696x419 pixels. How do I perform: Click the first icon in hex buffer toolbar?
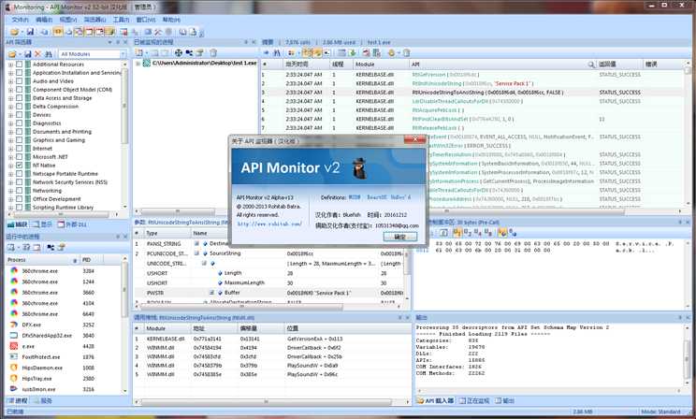[x=443, y=232]
